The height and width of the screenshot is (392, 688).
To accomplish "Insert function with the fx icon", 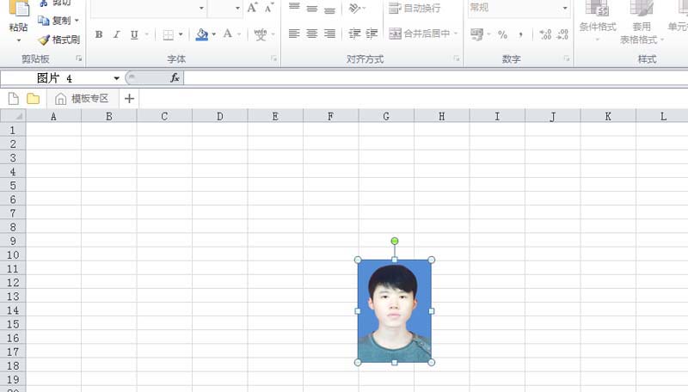I will tap(175, 78).
